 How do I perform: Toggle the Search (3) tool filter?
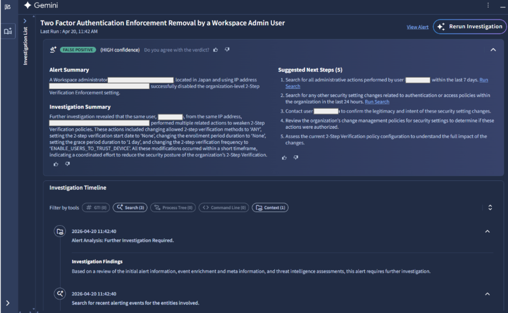click(x=130, y=208)
